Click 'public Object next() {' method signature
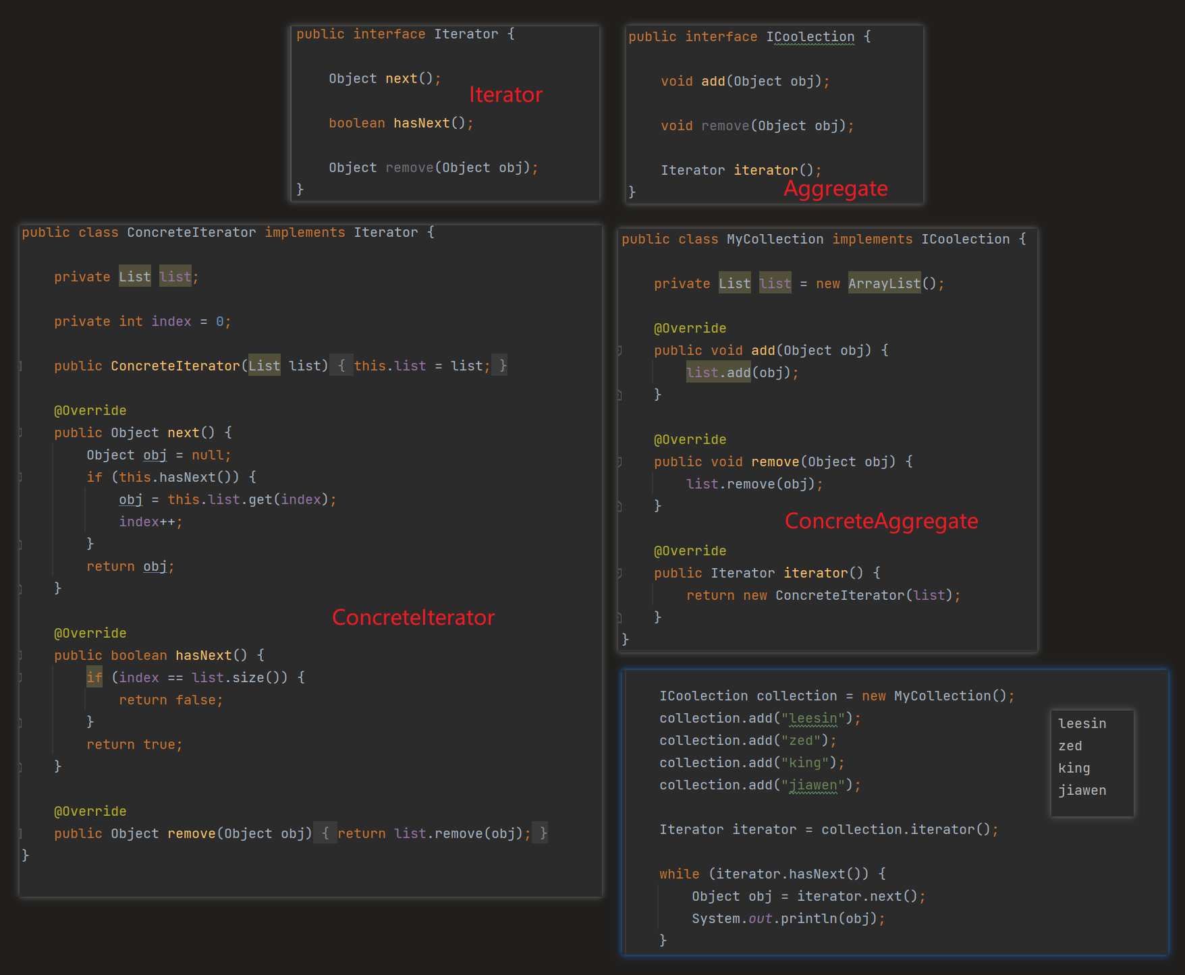This screenshot has height=975, width=1185. pyautogui.click(x=143, y=433)
